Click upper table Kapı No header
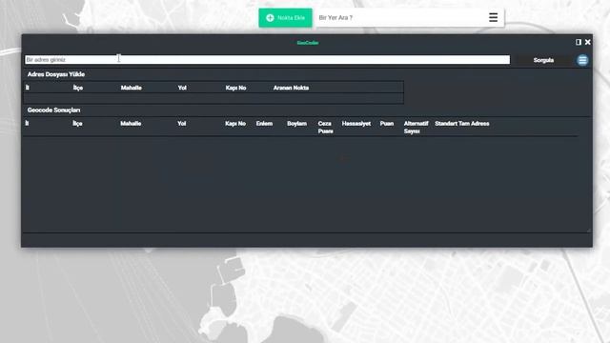The width and height of the screenshot is (610, 343). coord(235,88)
